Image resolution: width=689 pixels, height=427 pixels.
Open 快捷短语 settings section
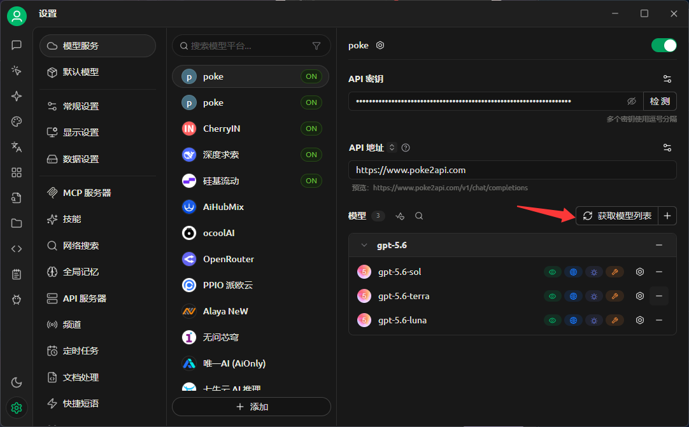coord(97,403)
